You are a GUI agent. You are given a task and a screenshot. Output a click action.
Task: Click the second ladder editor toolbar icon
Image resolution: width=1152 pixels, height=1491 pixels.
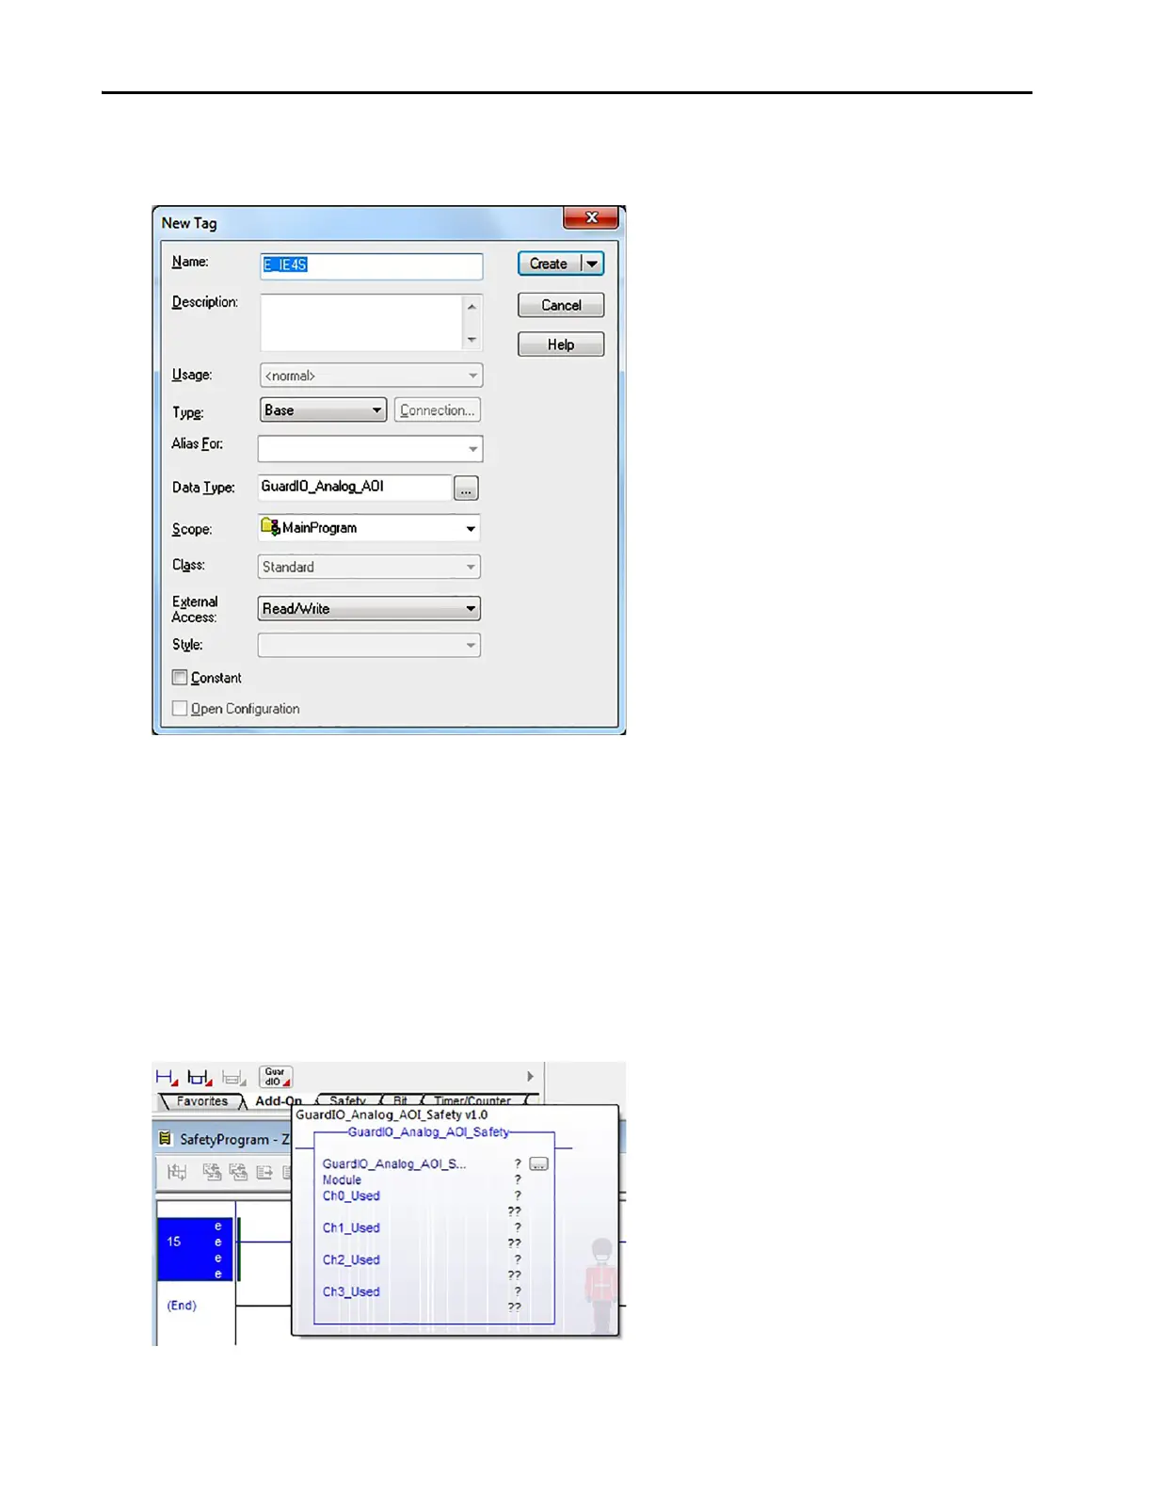click(x=212, y=1172)
